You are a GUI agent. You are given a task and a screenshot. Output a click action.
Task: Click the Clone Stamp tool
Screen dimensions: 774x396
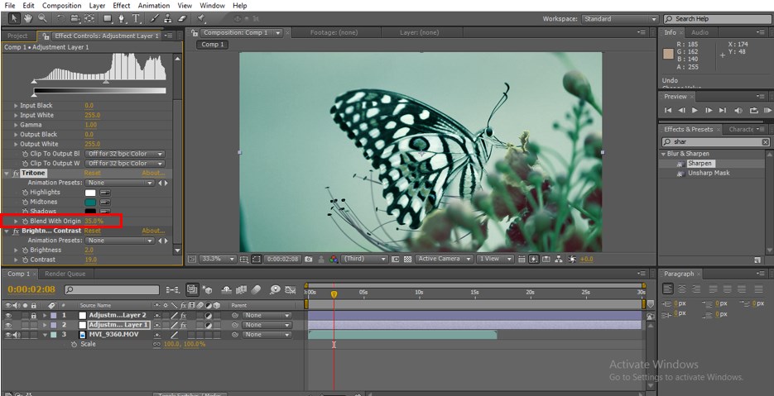[x=166, y=18]
